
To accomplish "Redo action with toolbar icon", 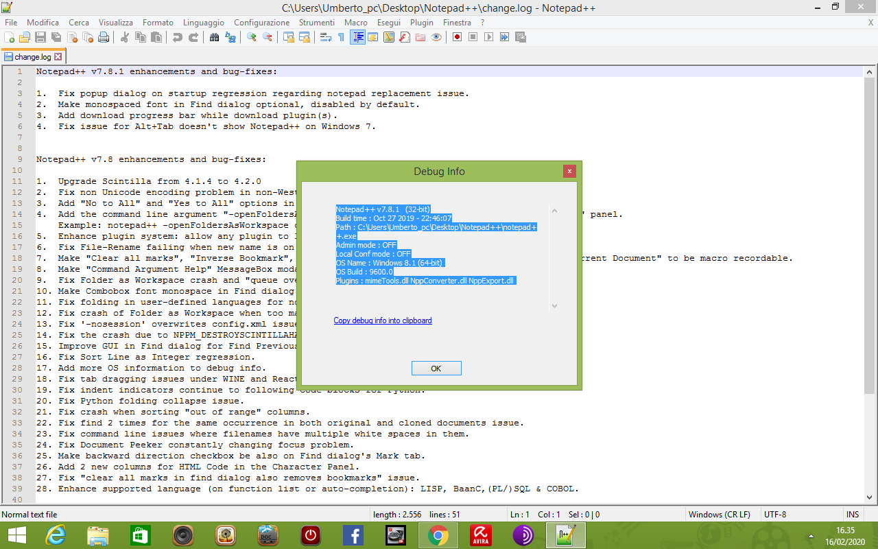I will [193, 37].
